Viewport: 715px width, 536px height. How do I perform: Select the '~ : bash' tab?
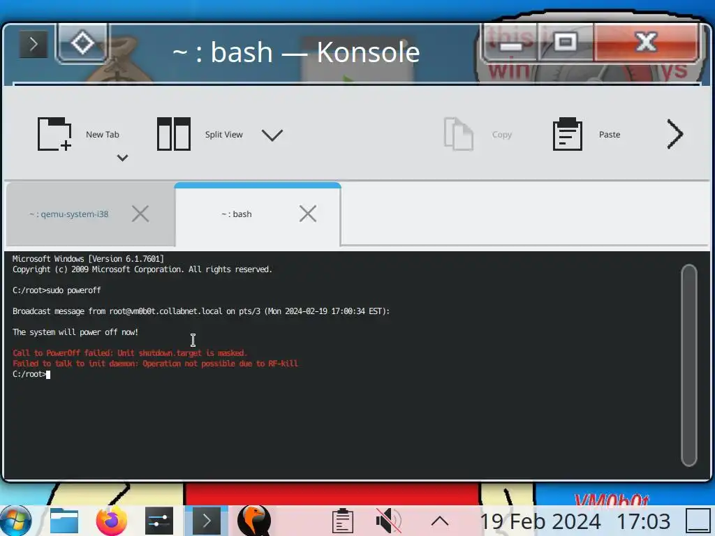coord(237,214)
